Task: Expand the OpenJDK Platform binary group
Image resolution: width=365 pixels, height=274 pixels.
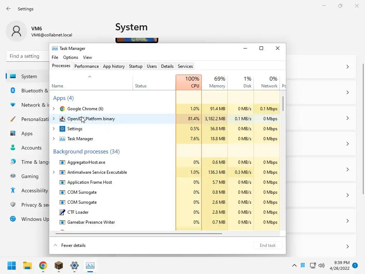Action: (54, 119)
